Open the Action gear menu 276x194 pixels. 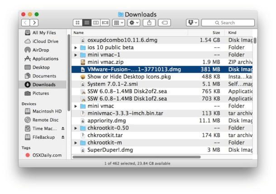134,23
